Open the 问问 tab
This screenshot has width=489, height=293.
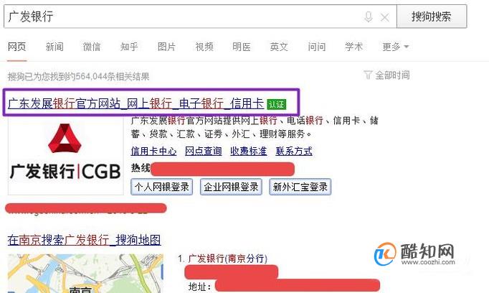316,47
